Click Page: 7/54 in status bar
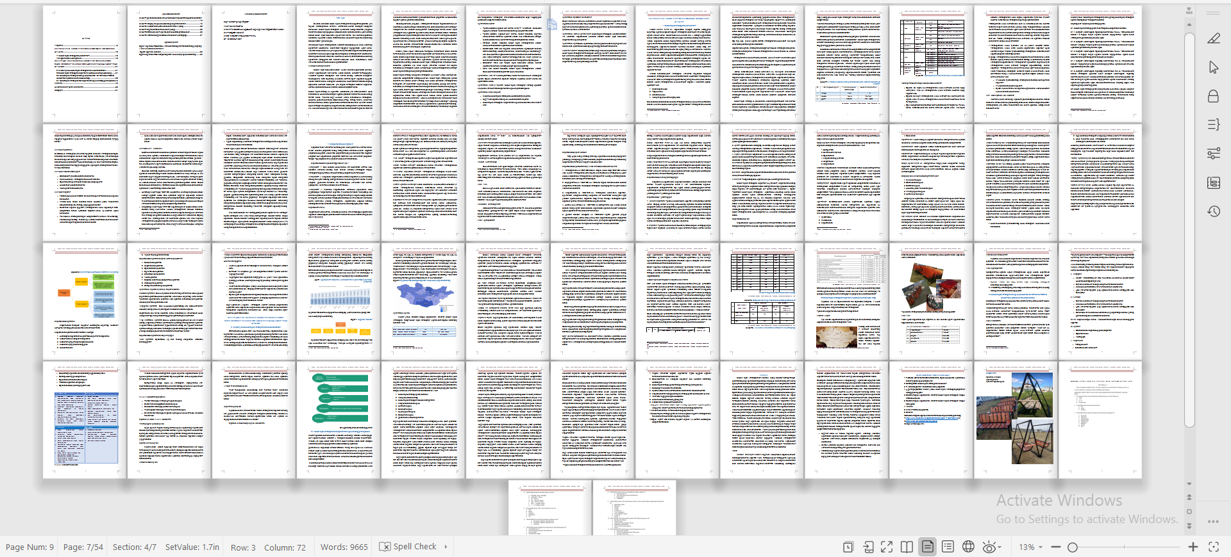Image resolution: width=1231 pixels, height=557 pixels. click(83, 547)
